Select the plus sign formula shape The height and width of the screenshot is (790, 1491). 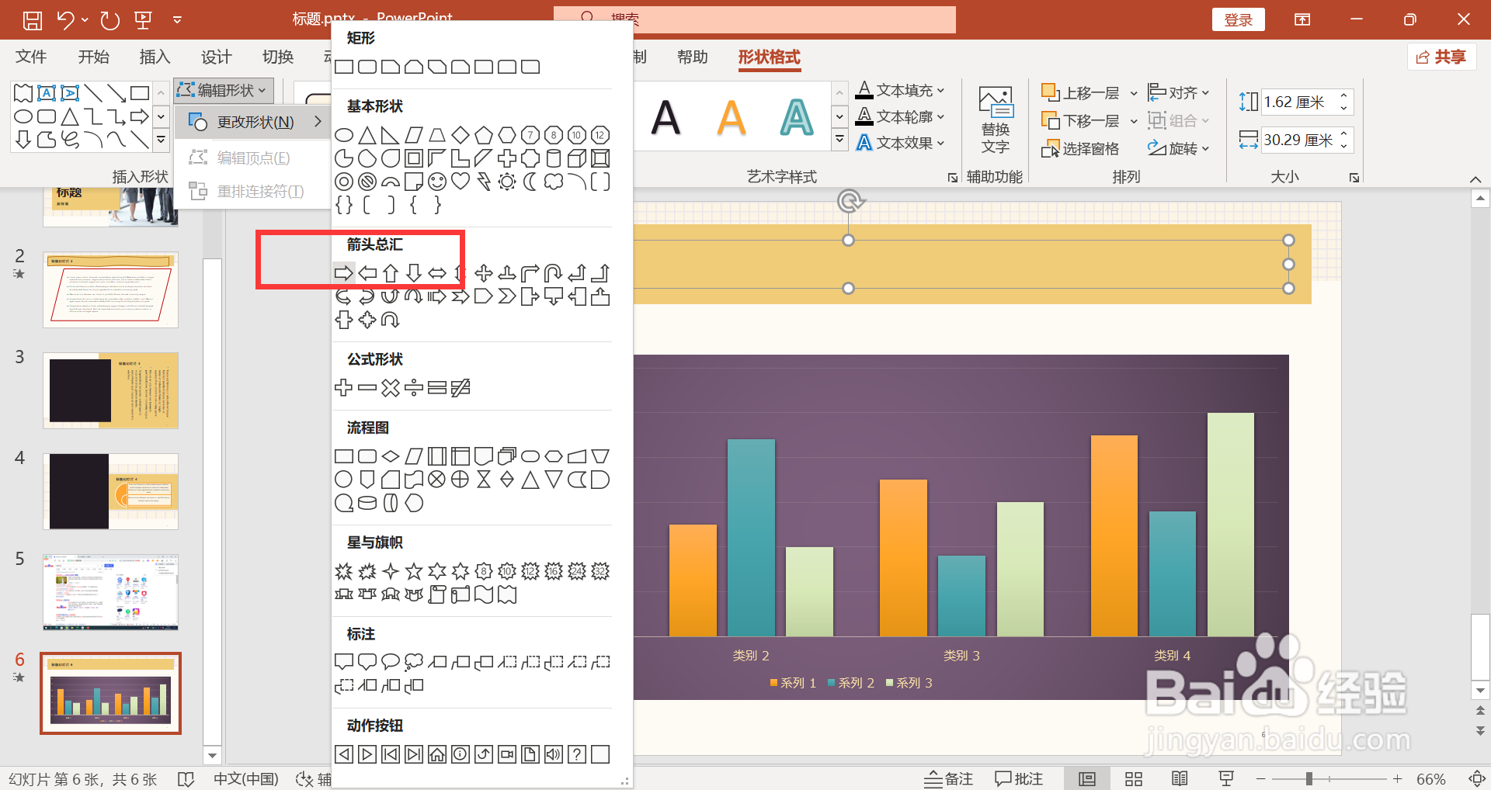tap(344, 388)
